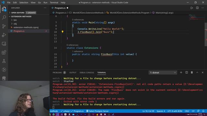Image resolution: width=207 pixels, height=116 pixels.
Task: Click FizzBuzz method name on line 15
Action: [x=106, y=54]
